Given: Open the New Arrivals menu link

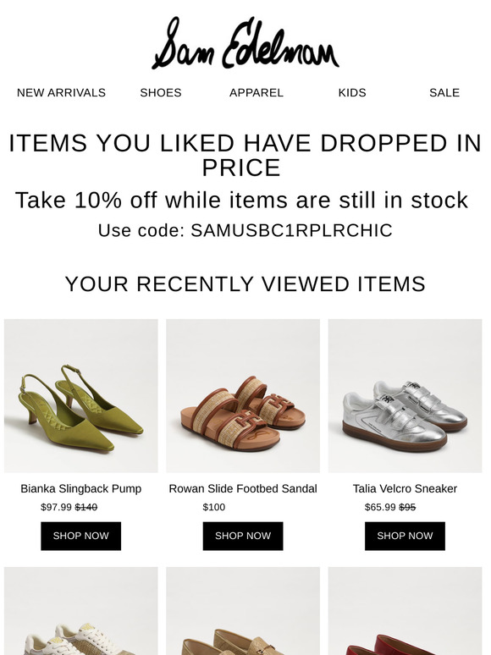Looking at the screenshot, I should [61, 93].
